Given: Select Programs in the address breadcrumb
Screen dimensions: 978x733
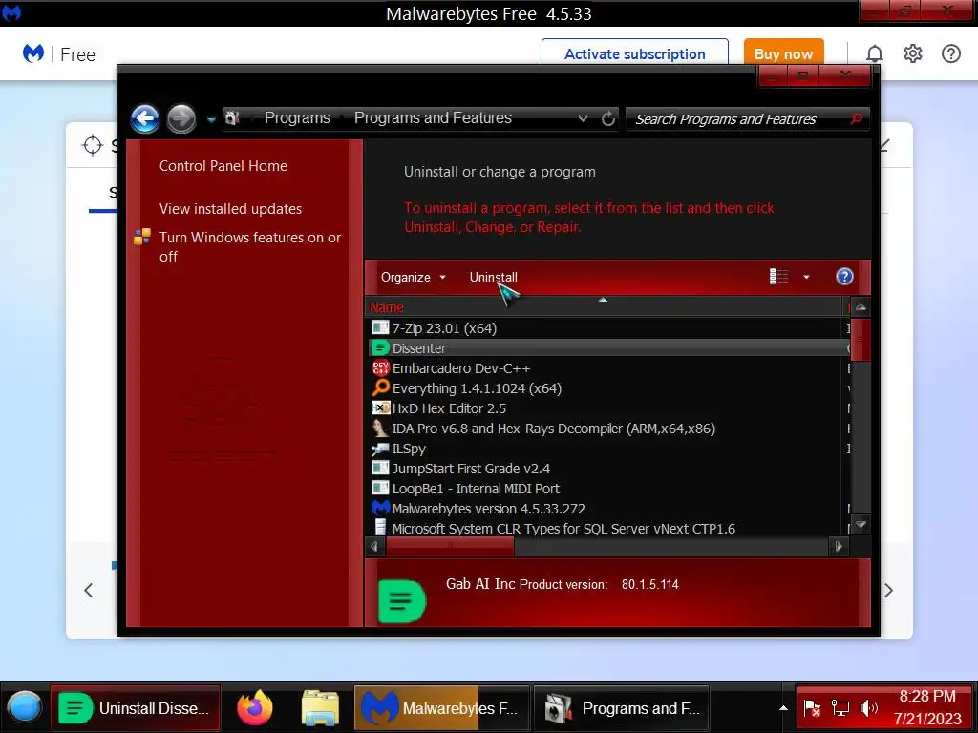Looking at the screenshot, I should 297,117.
